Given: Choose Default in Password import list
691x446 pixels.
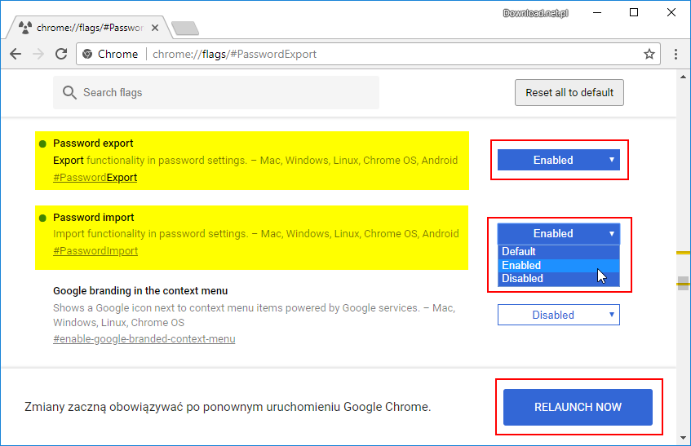Looking at the screenshot, I should [558, 252].
